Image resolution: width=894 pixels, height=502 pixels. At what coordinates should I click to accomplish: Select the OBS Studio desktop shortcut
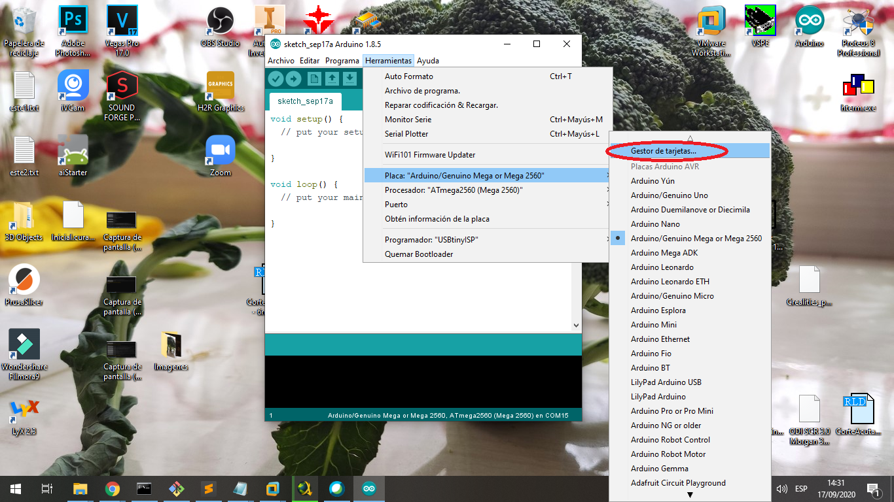pos(220,28)
